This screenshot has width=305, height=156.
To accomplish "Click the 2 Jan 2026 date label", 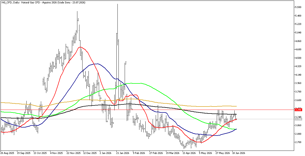I will pos(106,153).
